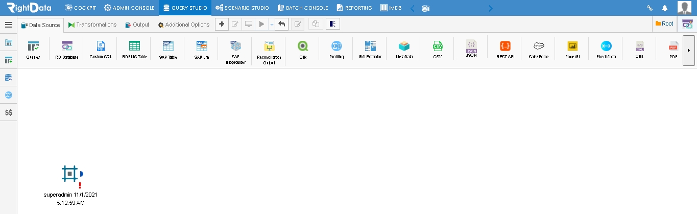This screenshot has width=697, height=214.
Task: Click the RD database link icon beside Root
Action: [687, 24]
